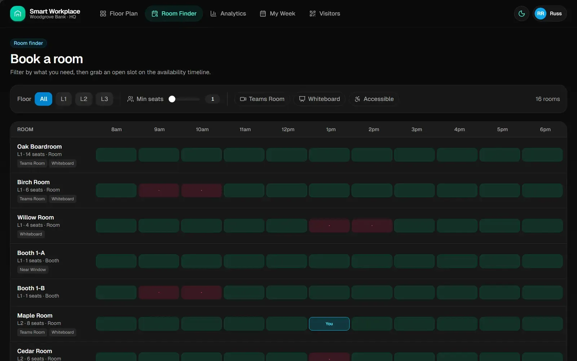Enable the Accessible filter
The width and height of the screenshot is (577, 361).
pyautogui.click(x=374, y=99)
